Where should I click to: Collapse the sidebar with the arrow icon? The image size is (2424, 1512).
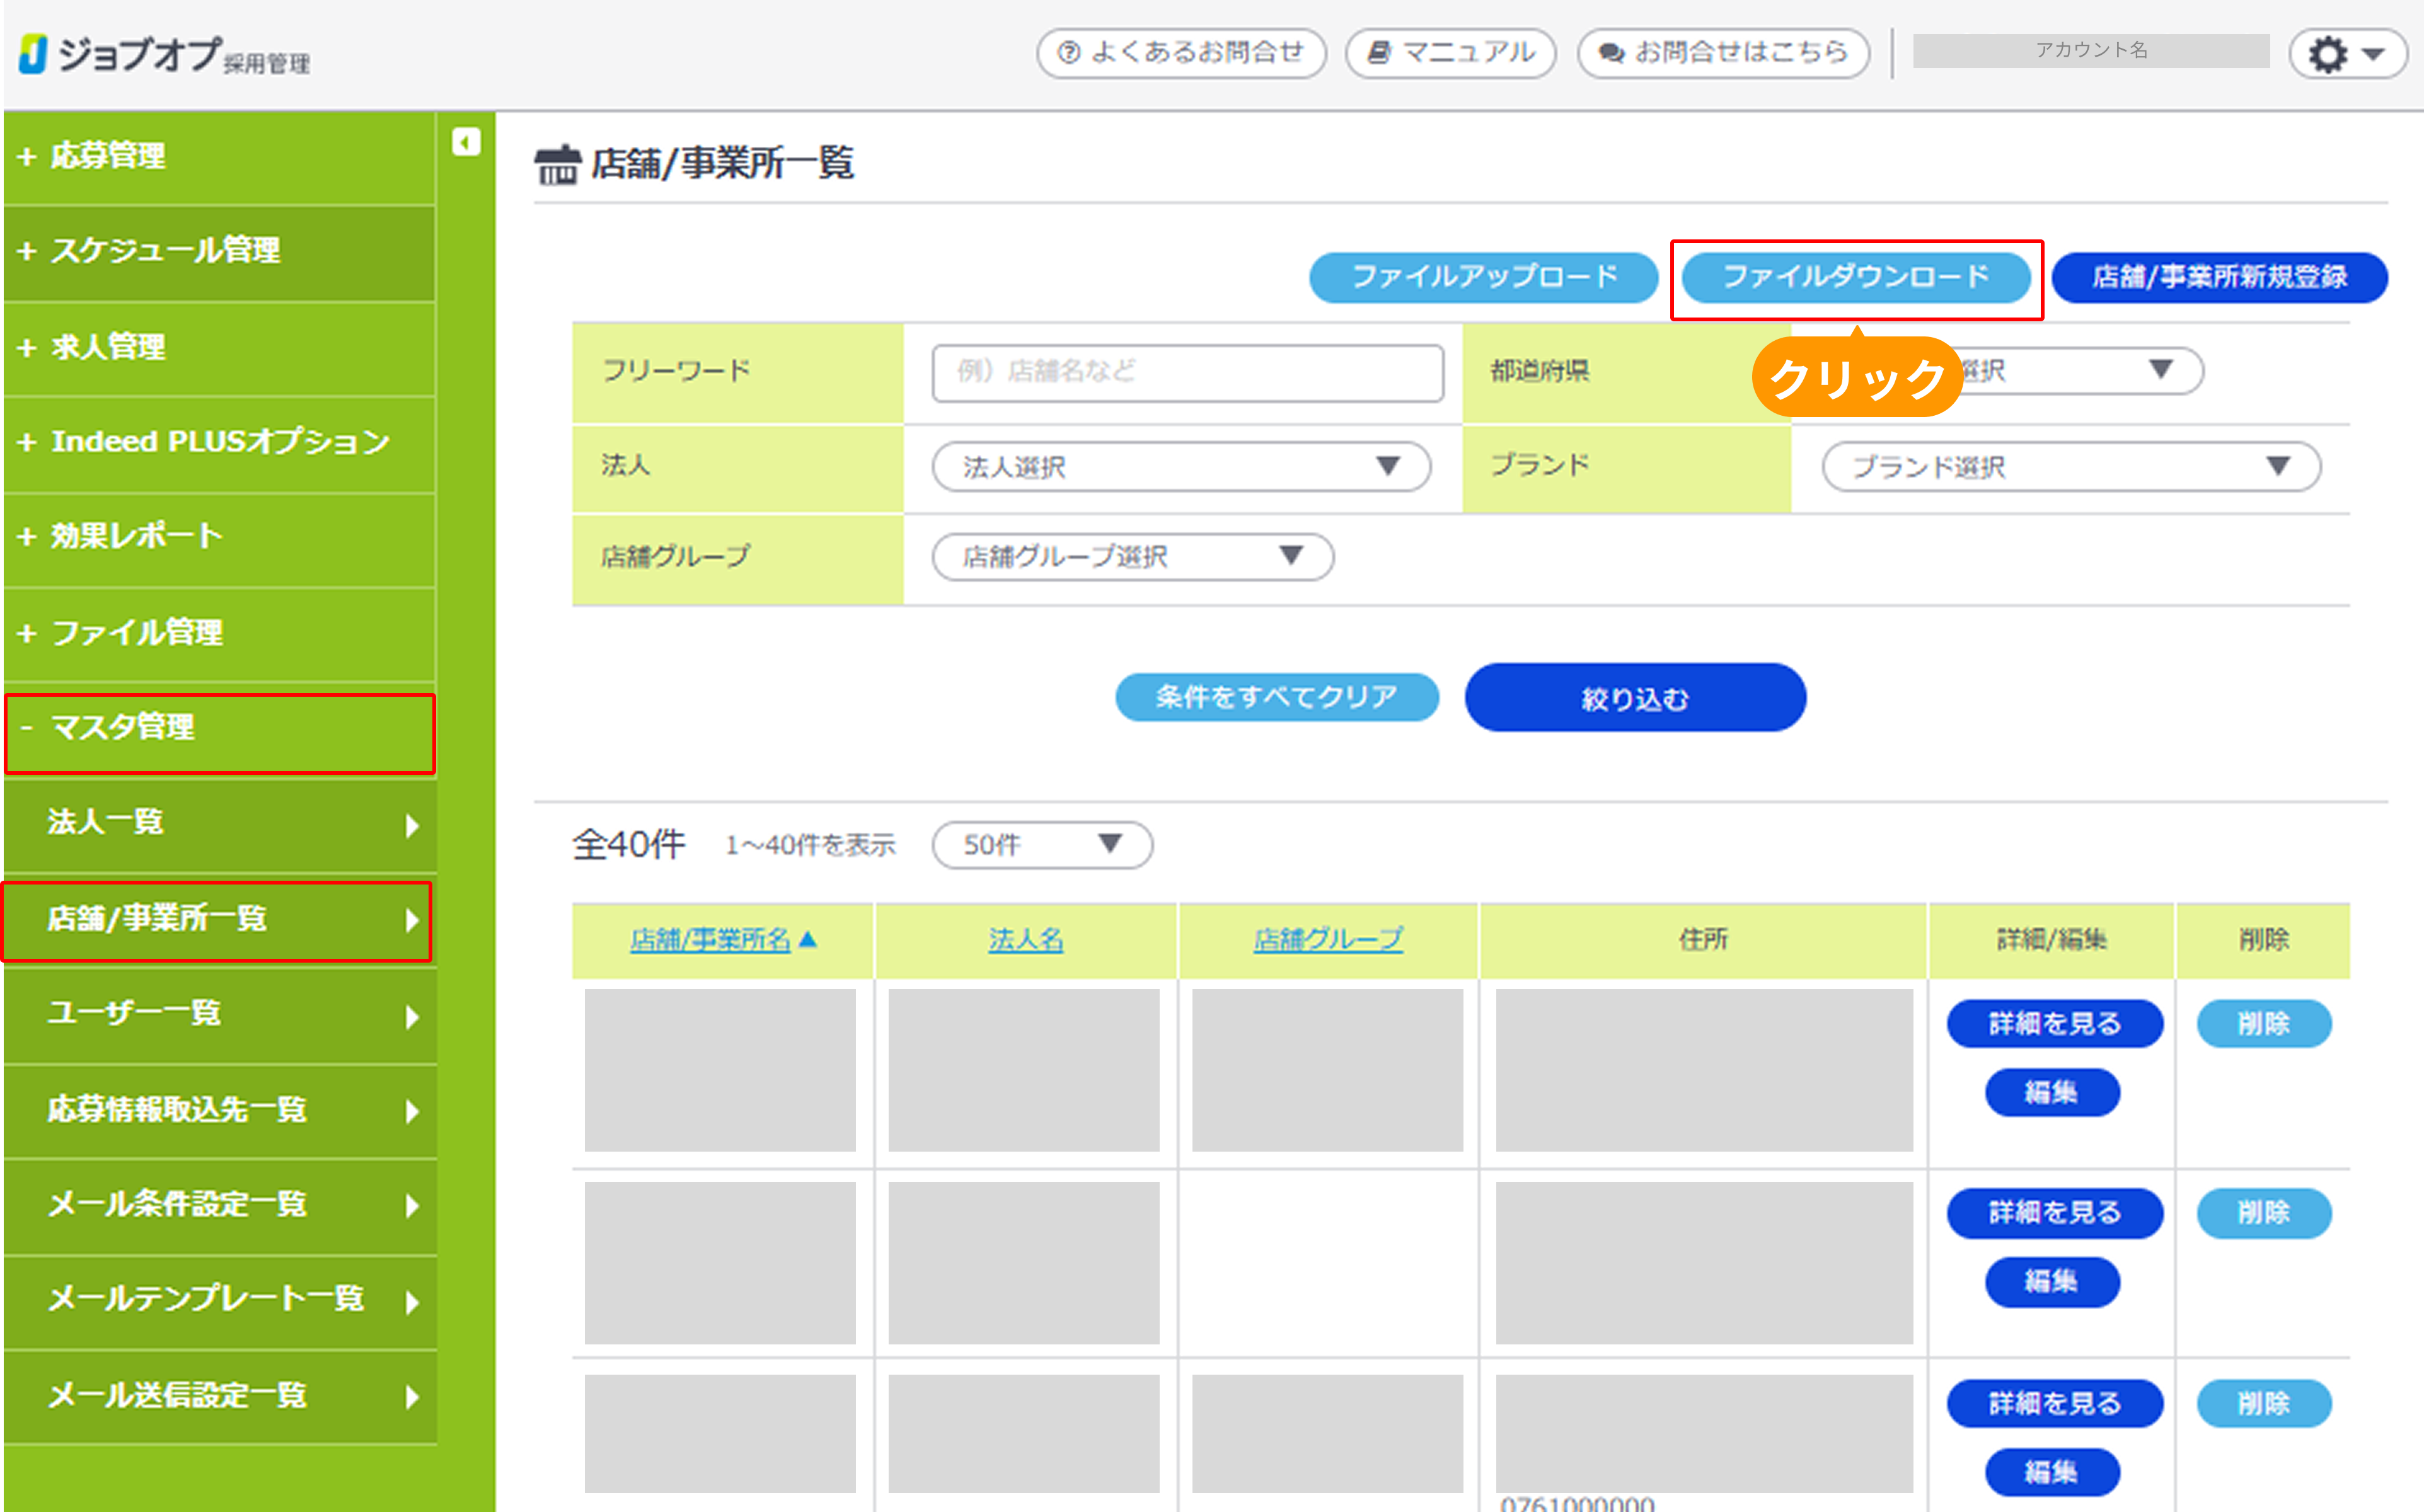(465, 142)
